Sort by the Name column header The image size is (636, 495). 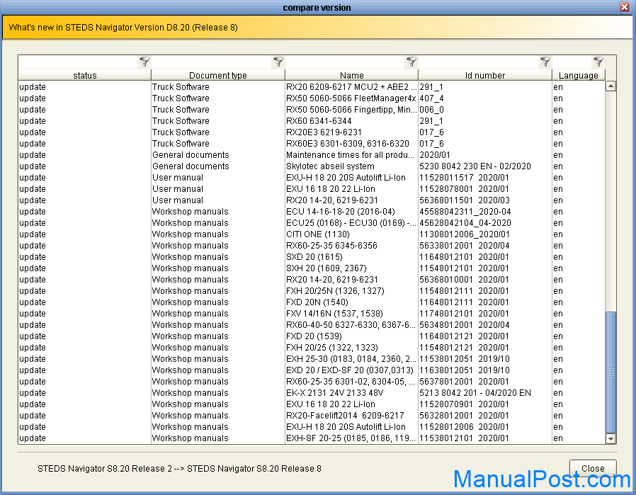pos(352,75)
